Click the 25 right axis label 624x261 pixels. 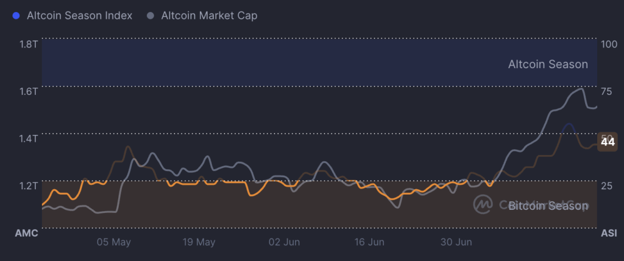pos(606,186)
